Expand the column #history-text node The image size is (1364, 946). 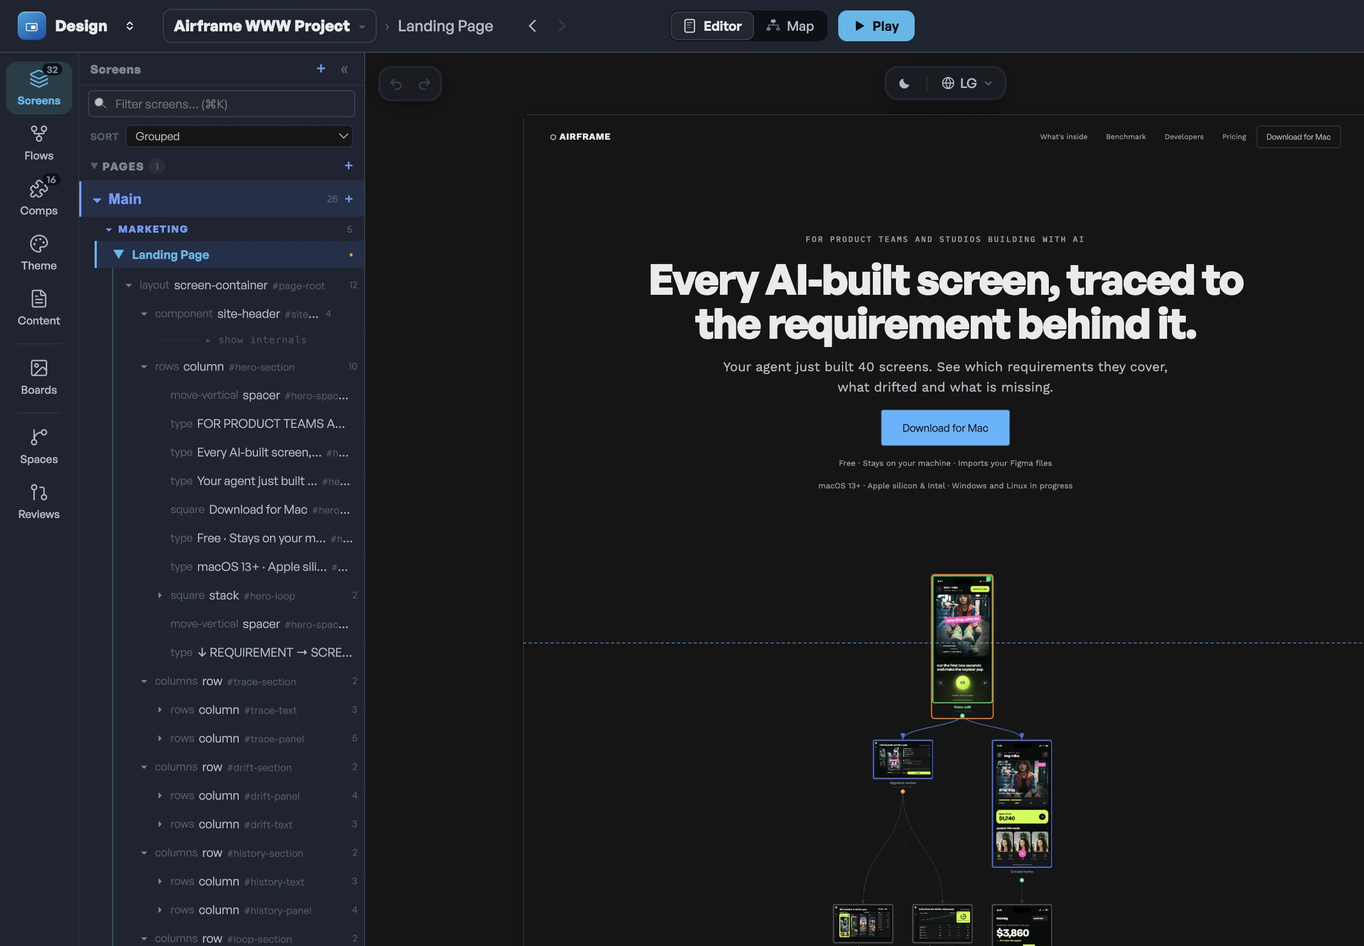pos(159,882)
